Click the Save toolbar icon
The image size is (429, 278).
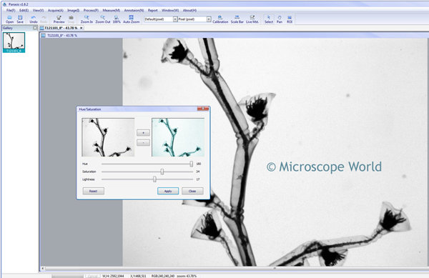point(20,19)
